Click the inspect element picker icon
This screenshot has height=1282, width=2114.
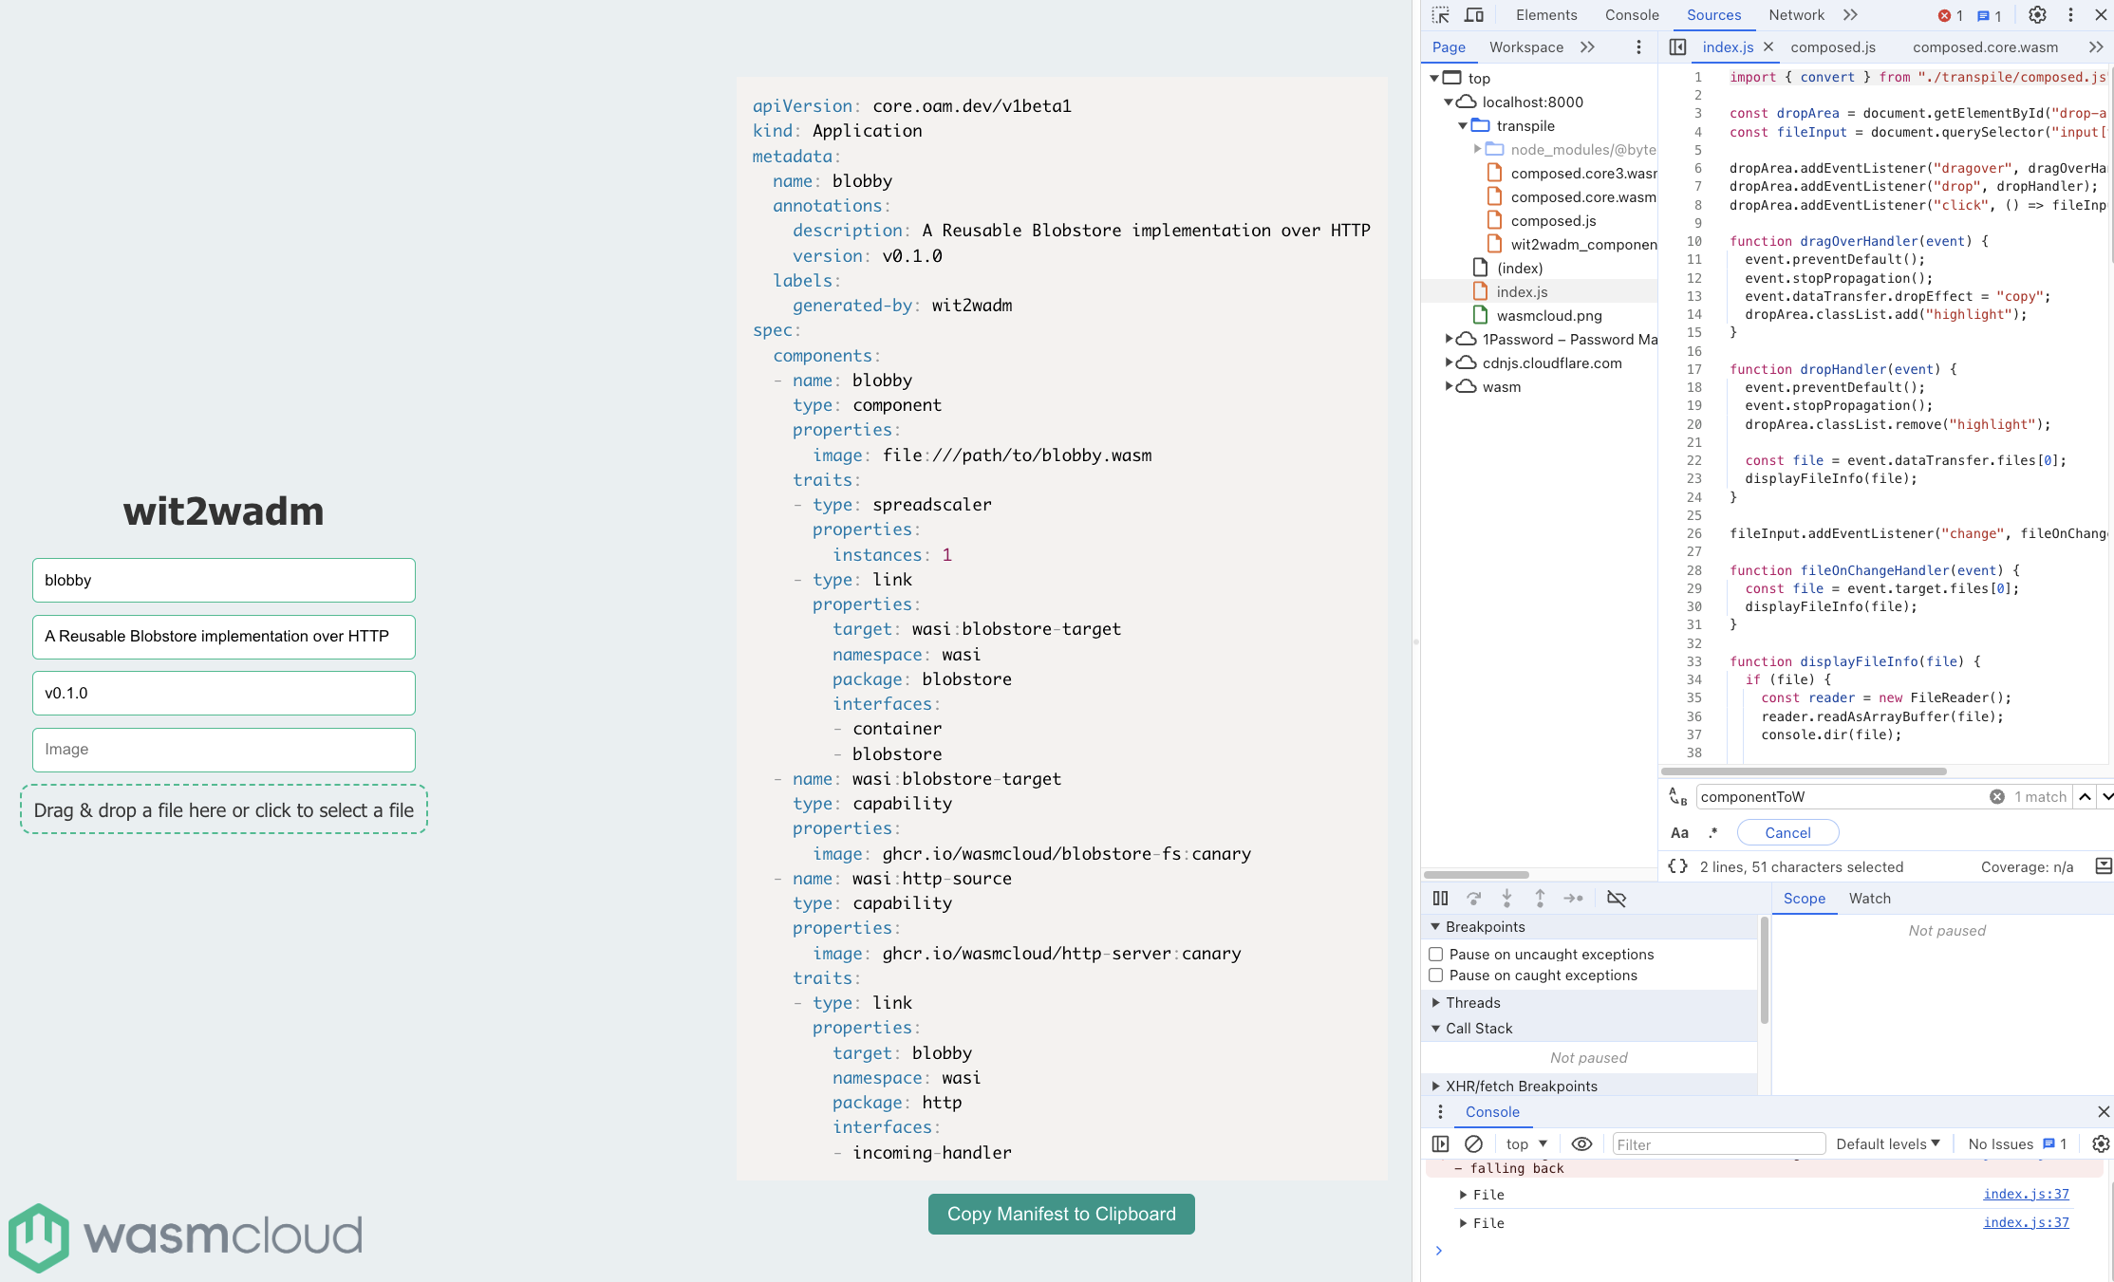coord(1440,15)
